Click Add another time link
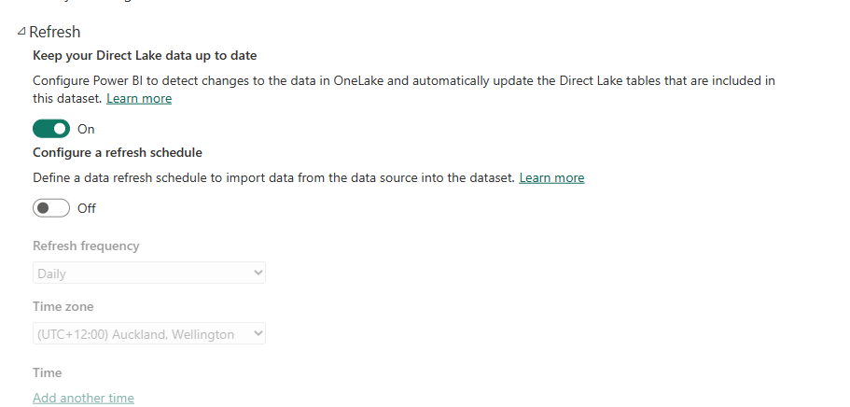This screenshot has width=850, height=407. tap(83, 398)
